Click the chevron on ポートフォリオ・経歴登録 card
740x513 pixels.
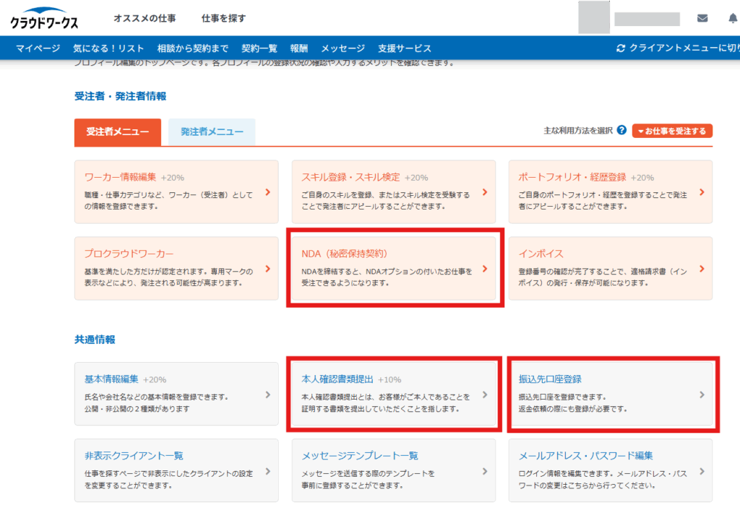[702, 192]
